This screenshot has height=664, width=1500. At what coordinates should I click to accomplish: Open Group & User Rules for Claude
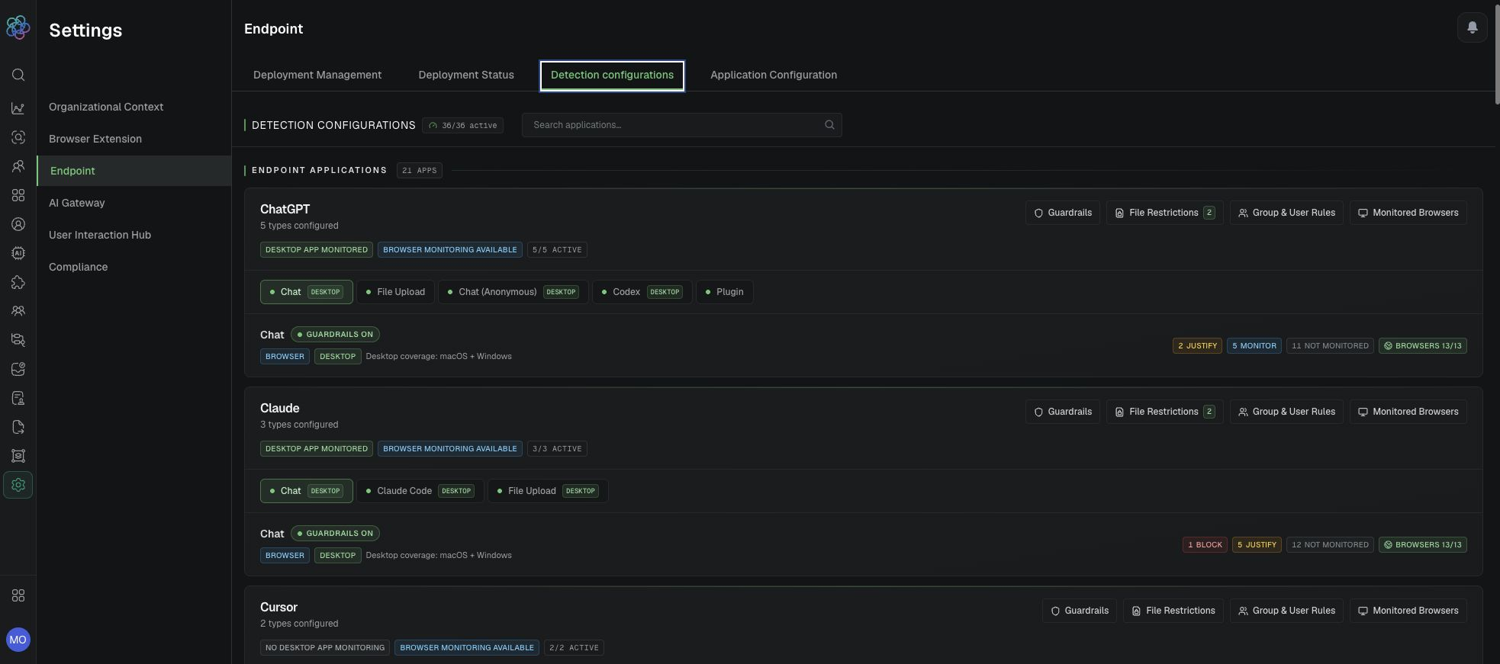[1286, 412]
